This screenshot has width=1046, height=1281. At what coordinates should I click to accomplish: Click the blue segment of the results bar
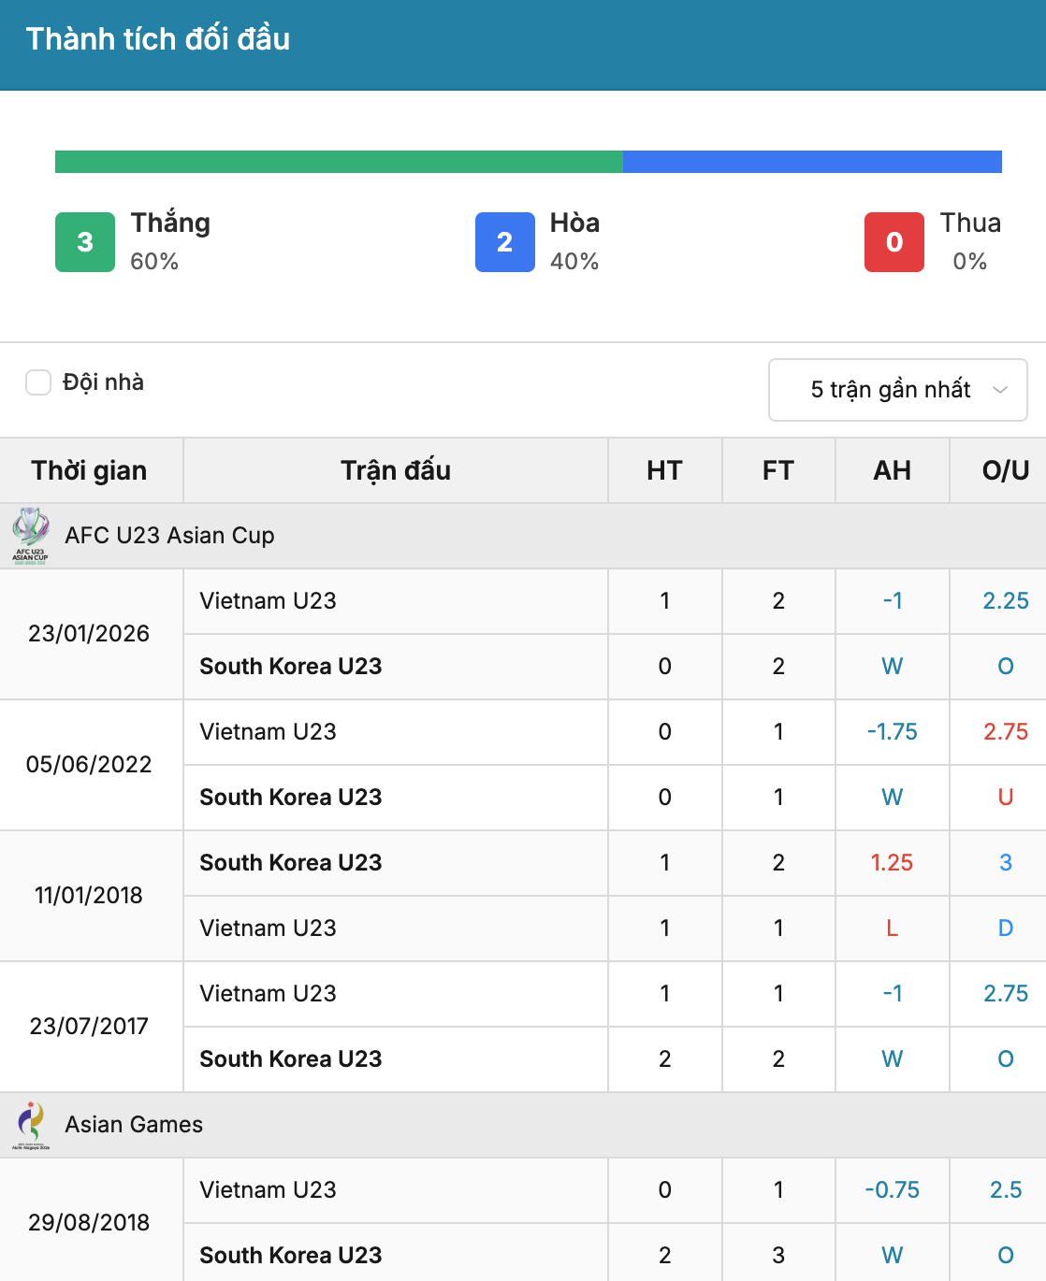[x=812, y=162]
